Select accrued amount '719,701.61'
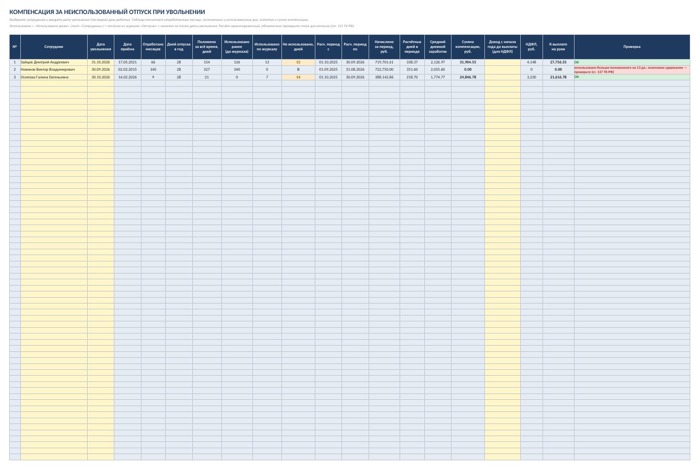The image size is (699, 469). (x=384, y=62)
